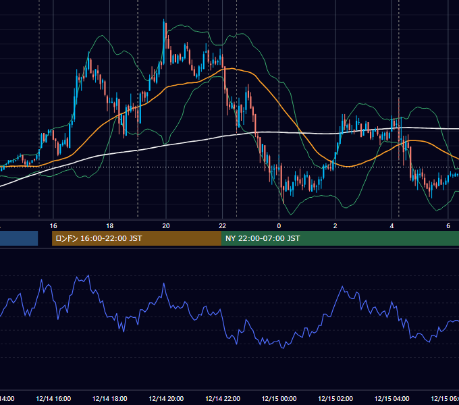Click the 12/14 18:00 time label
The image size is (459, 405).
(x=110, y=398)
